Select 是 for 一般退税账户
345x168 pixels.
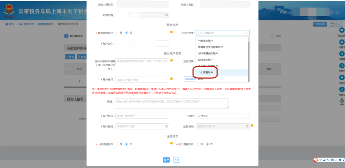117,144
